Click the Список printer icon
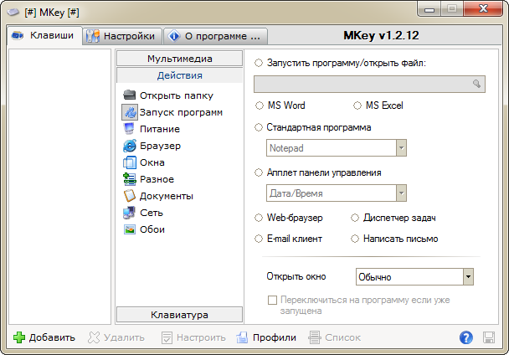 point(314,337)
